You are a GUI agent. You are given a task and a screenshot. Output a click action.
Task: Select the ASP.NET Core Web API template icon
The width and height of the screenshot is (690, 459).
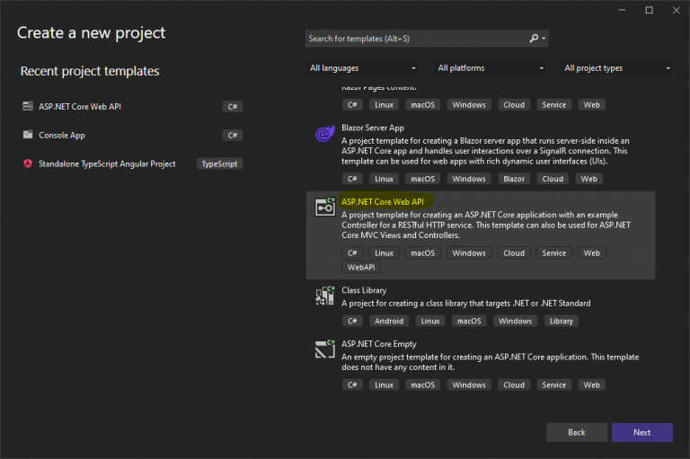click(x=323, y=207)
